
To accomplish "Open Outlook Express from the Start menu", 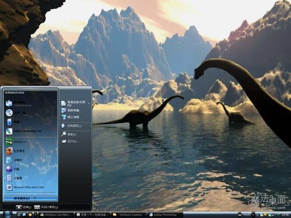I will (30, 103).
